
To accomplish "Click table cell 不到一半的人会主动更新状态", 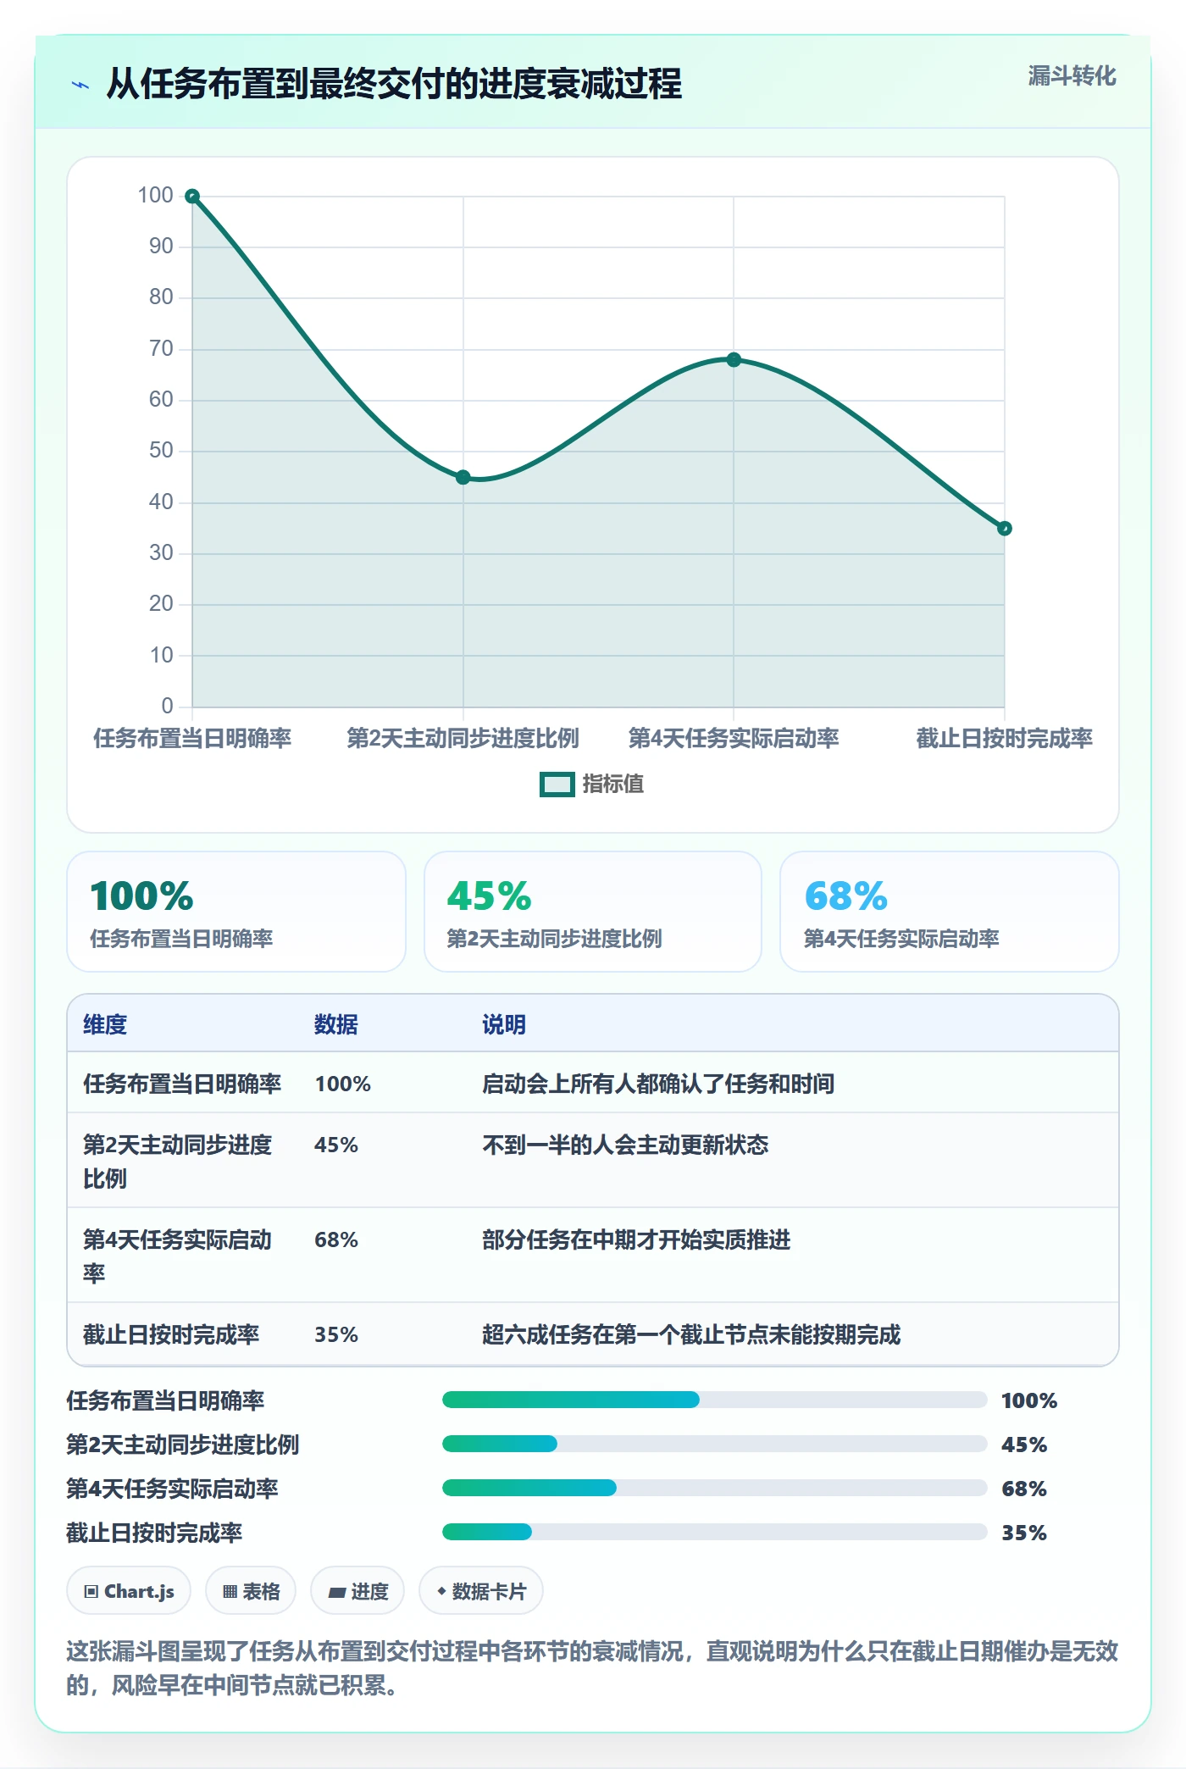I will coord(625,1145).
